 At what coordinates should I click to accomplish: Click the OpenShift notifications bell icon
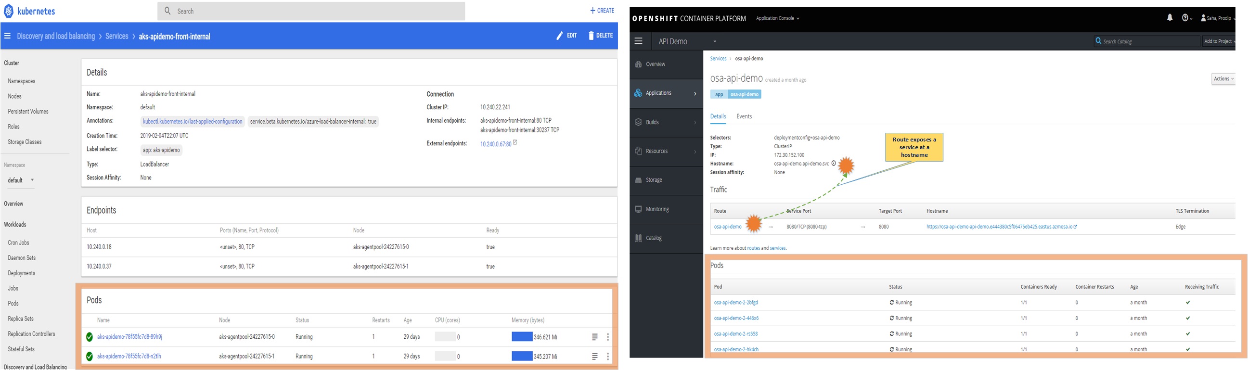point(1170,18)
